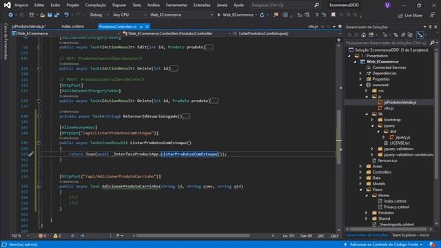Image resolution: width=441 pixels, height=248 pixels.
Task: Save the current file with the disk icon
Action: (x=50, y=15)
